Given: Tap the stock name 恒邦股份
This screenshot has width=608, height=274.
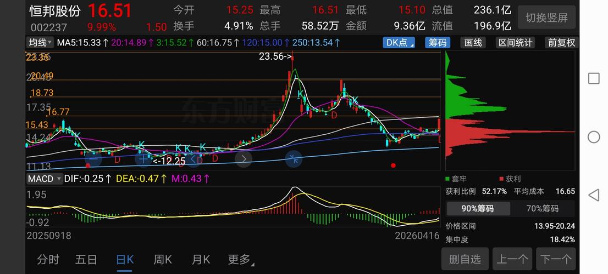Looking at the screenshot, I should (55, 10).
